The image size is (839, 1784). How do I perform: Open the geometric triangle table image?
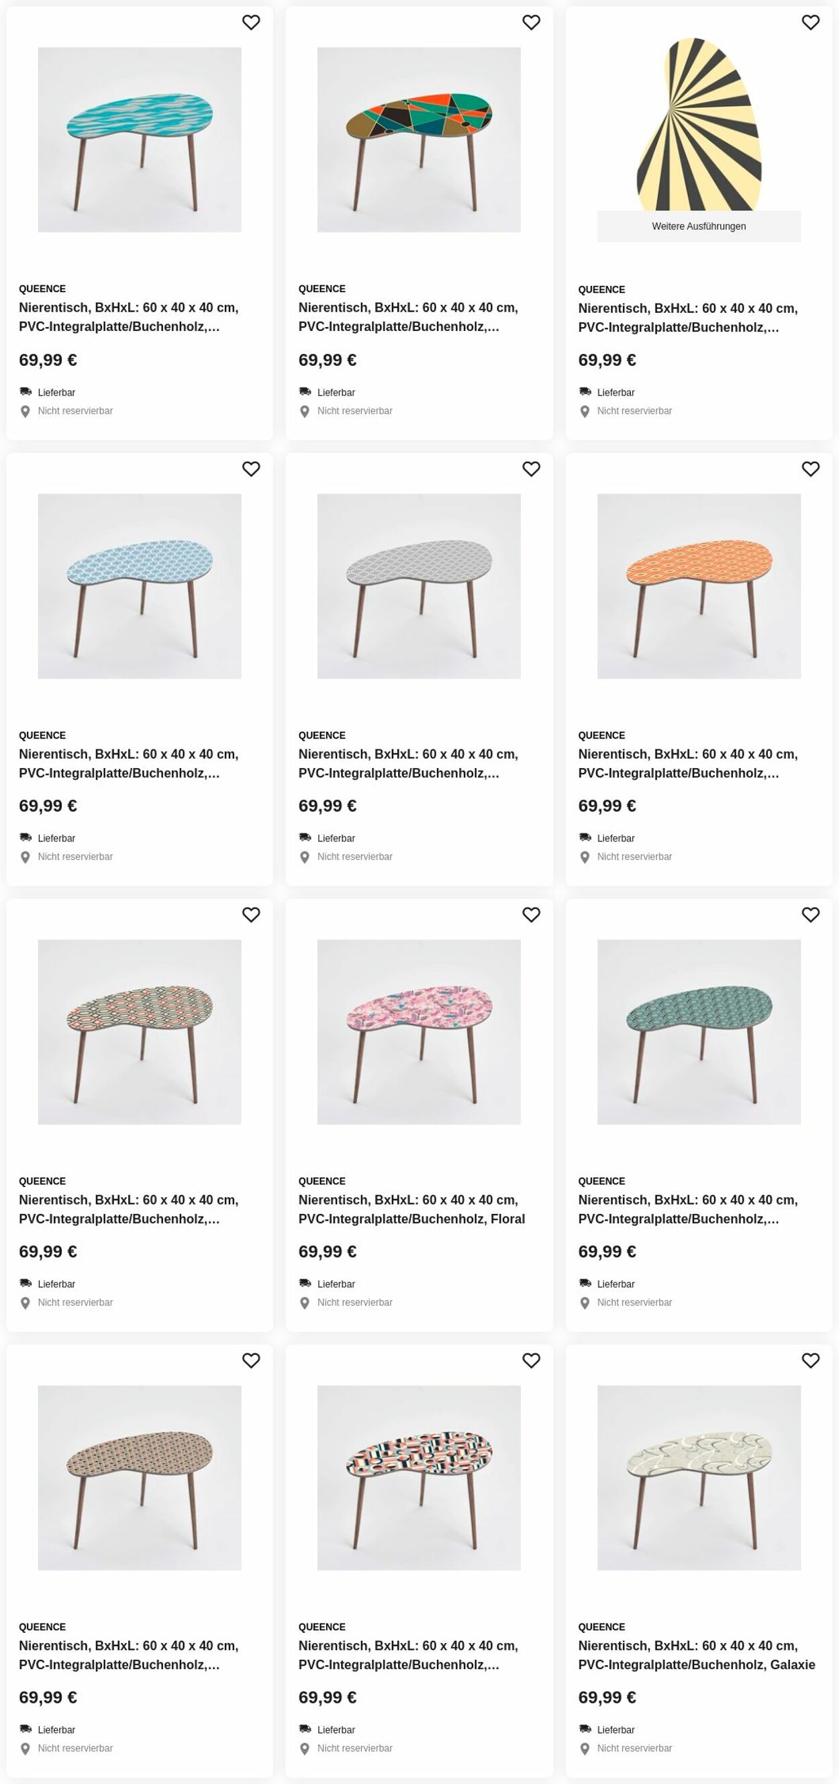[419, 140]
